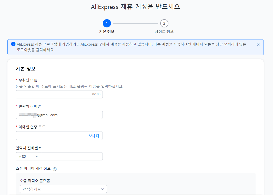273x195 pixels.
Task: Click the 보내다 send verification button
Action: [x=95, y=135]
